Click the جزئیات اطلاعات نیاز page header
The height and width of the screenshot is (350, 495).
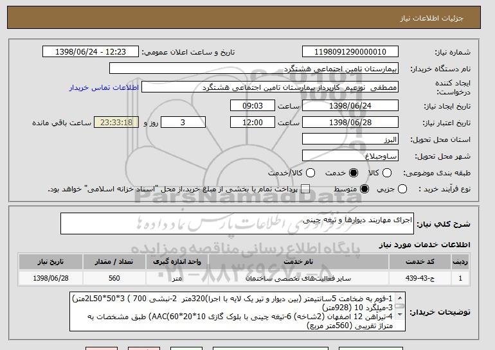pos(431,18)
